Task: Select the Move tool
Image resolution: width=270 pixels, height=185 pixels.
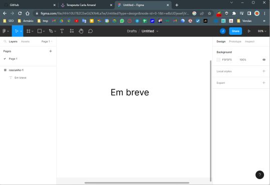Action: tap(17, 31)
